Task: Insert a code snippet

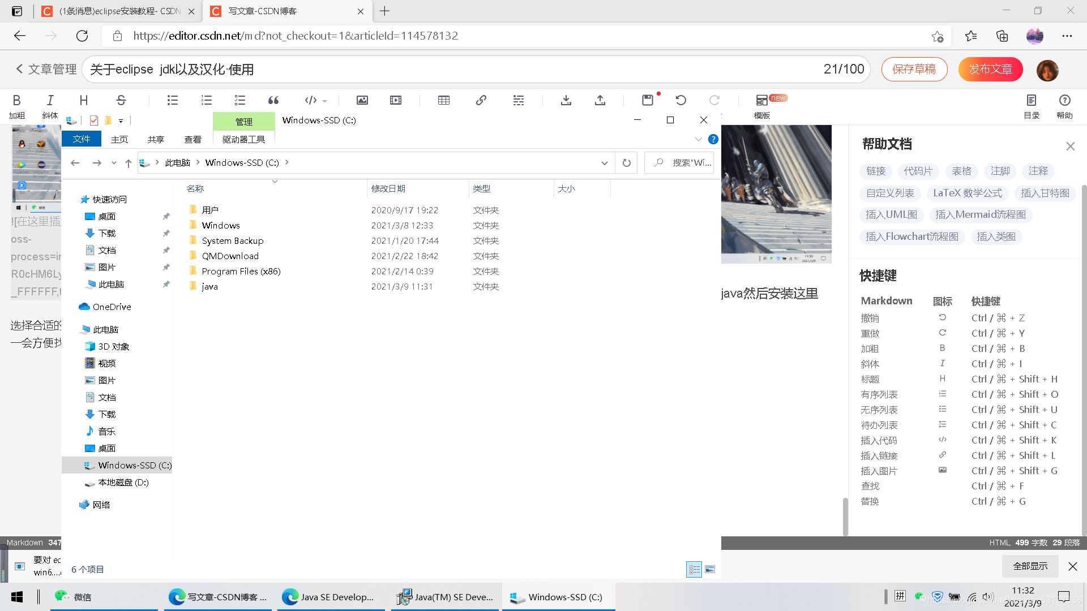Action: coord(310,100)
